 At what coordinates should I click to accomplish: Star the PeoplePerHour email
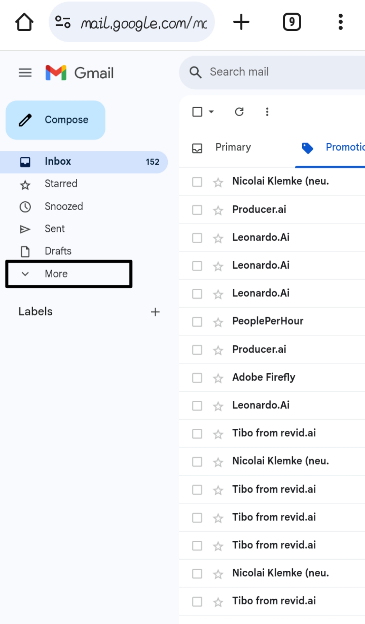[x=218, y=322]
